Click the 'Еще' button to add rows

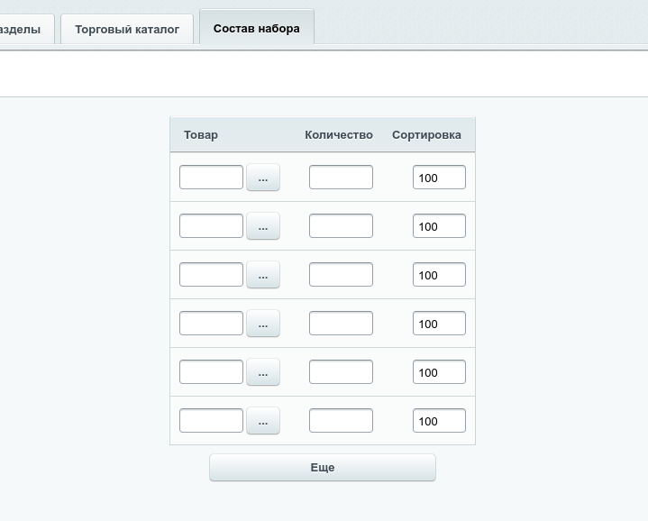[323, 468]
